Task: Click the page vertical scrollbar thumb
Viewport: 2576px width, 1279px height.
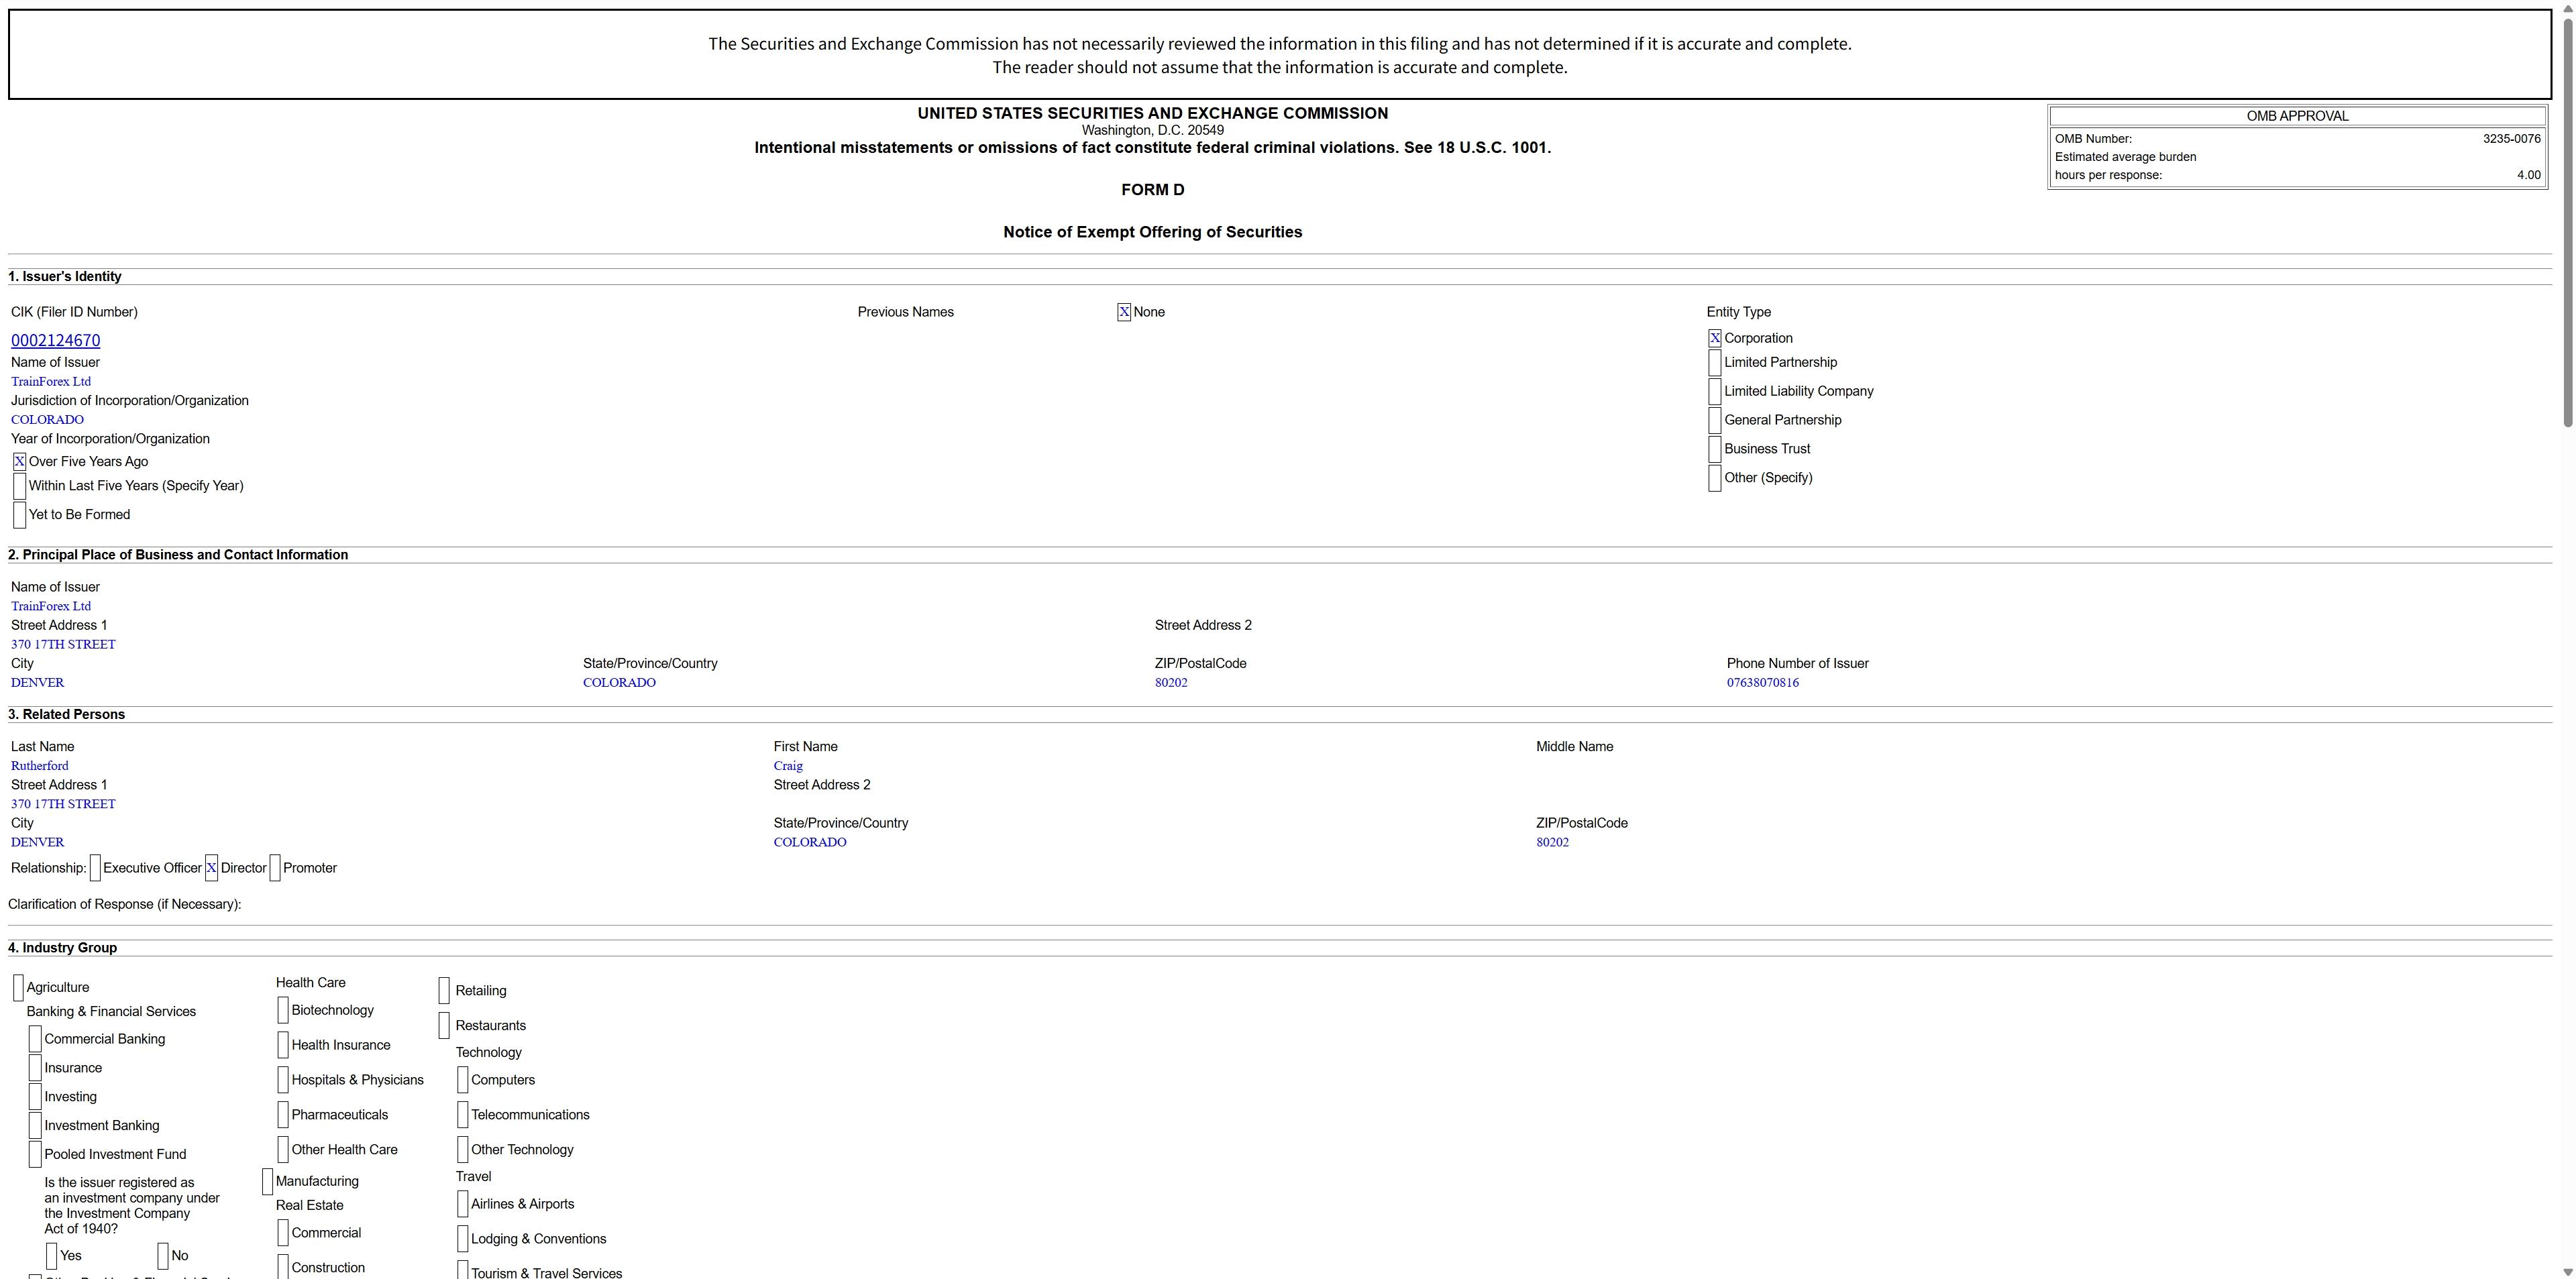Action: click(2568, 221)
